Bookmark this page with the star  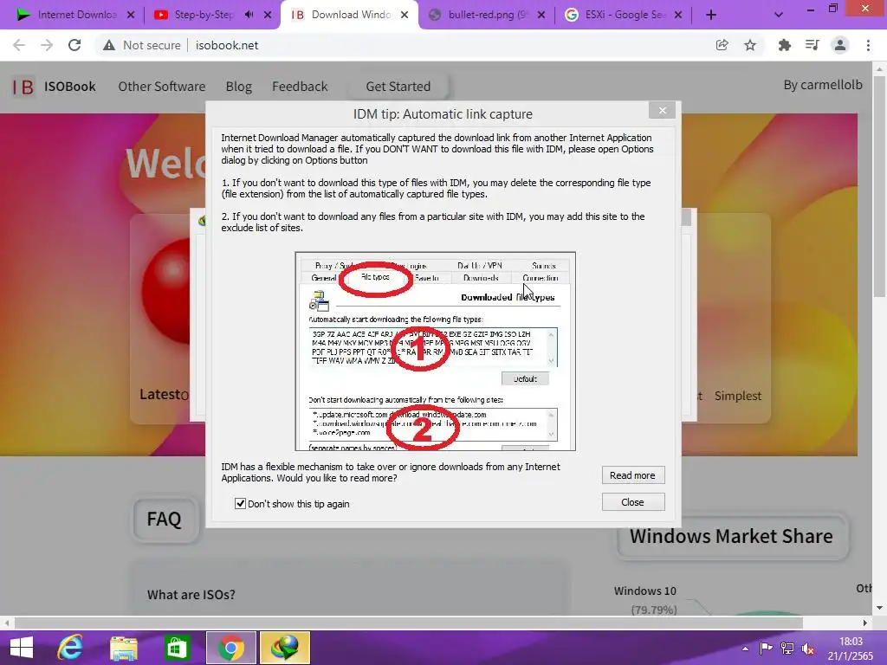(750, 45)
